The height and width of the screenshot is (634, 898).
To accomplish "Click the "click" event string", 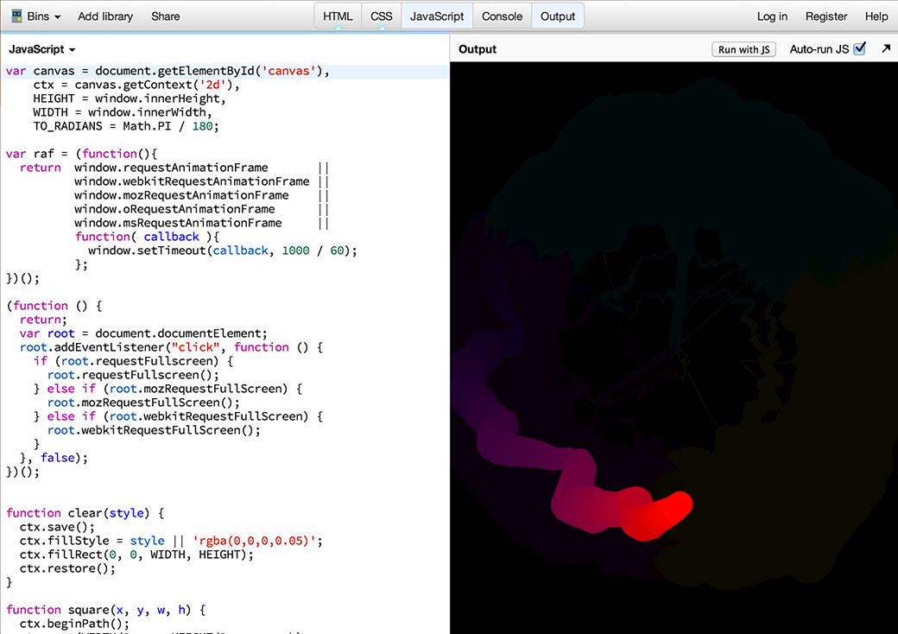I will (x=195, y=347).
